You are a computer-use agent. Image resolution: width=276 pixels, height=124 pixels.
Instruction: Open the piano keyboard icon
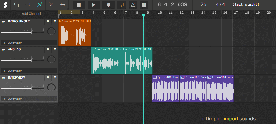[144, 5]
